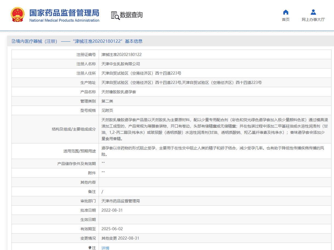
Task: Click the 其他内容 label
Action: [x=88, y=182]
